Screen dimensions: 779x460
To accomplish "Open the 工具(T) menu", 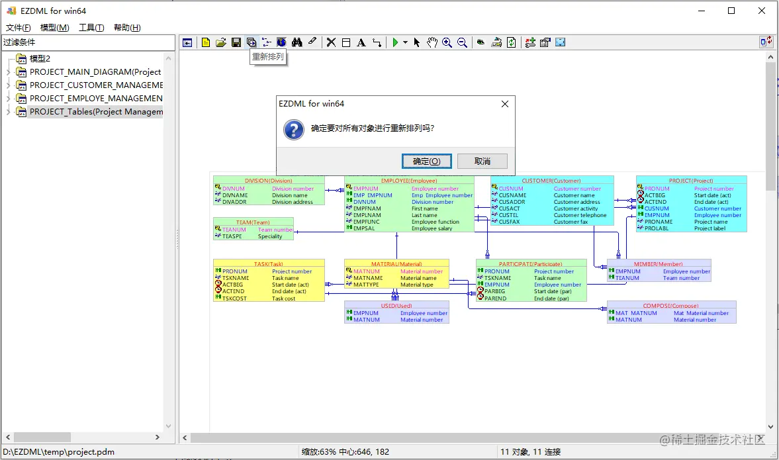I will tap(91, 28).
